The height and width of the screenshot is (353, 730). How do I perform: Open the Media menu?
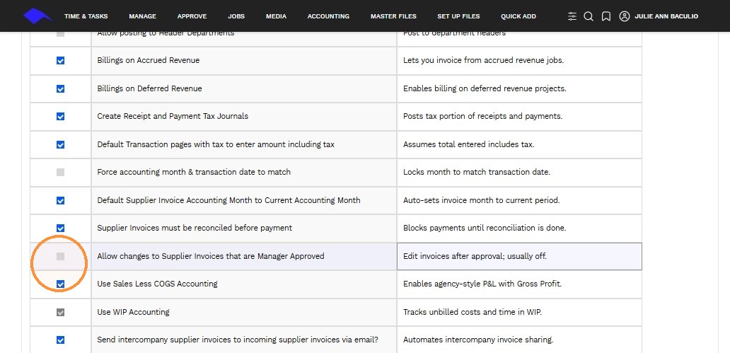point(276,16)
